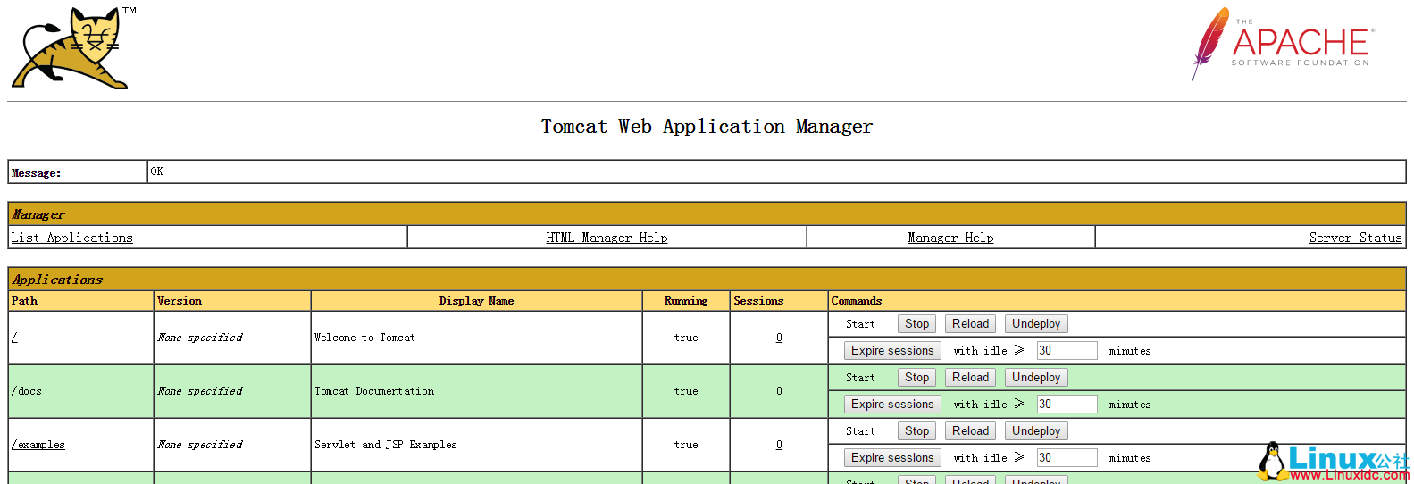Undeploy the Welcome to Tomcat application
This screenshot has height=484, width=1414.
pyautogui.click(x=1036, y=324)
